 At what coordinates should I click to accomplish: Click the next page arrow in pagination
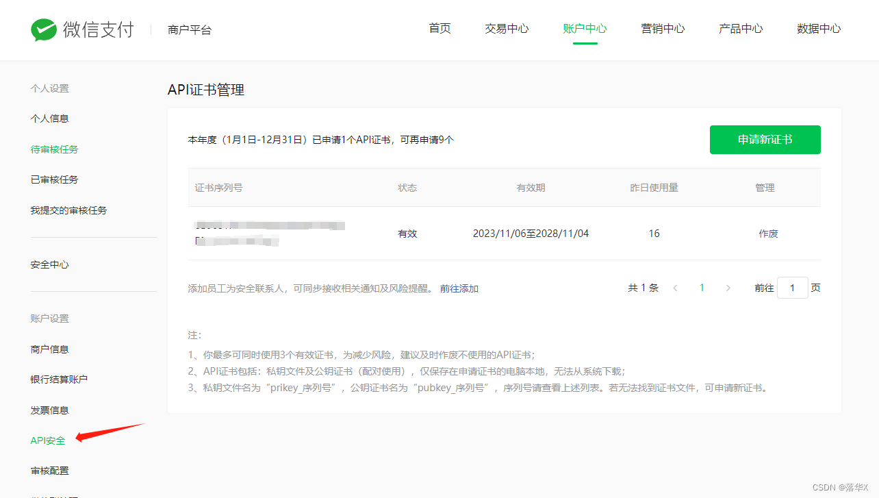[728, 288]
